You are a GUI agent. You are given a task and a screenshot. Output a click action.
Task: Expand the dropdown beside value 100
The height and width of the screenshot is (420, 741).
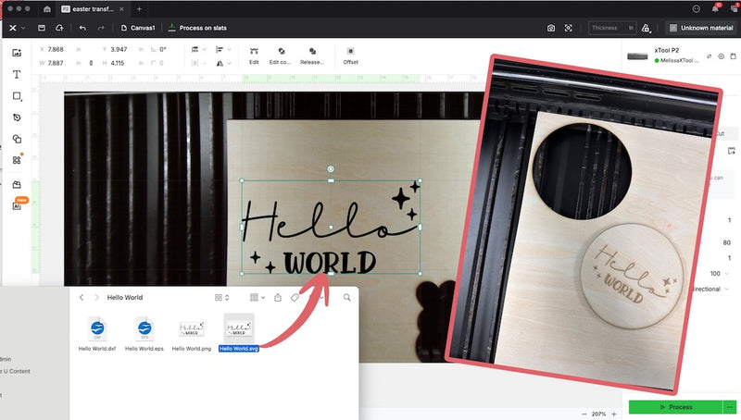tap(728, 274)
